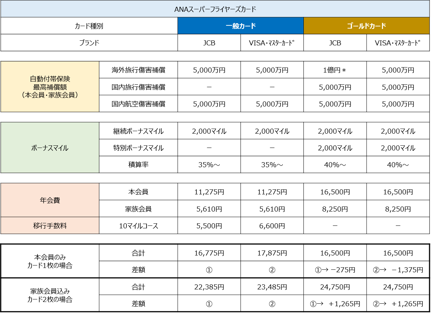Image resolution: width=431 pixels, height=313 pixels.
Task: Select the ブランド row label
Action: 89,43
